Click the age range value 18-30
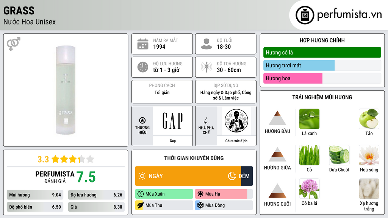The height and width of the screenshot is (218, 388). (x=224, y=47)
